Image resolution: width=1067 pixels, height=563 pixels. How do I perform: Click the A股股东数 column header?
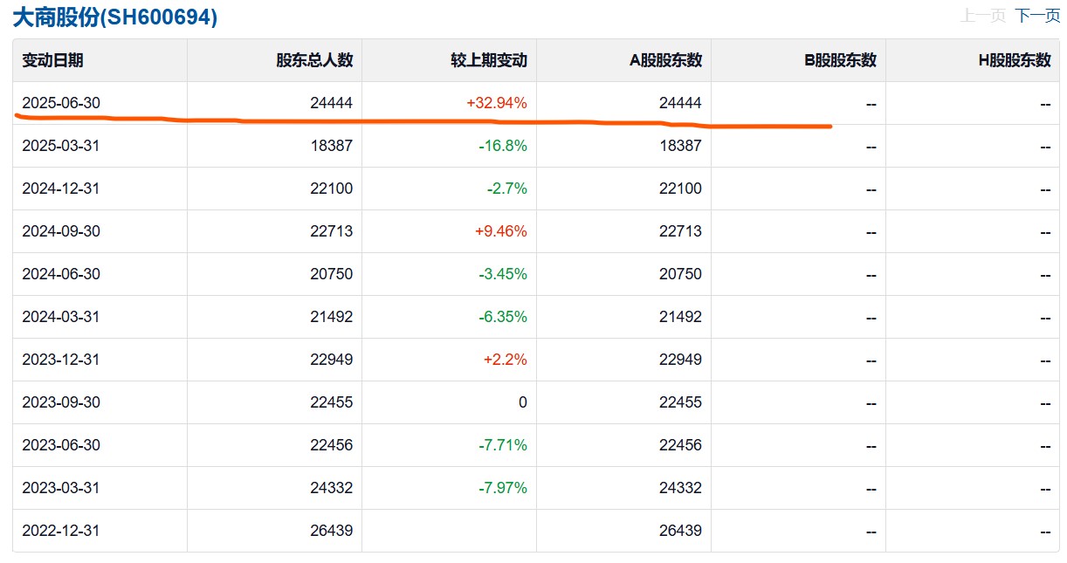666,60
